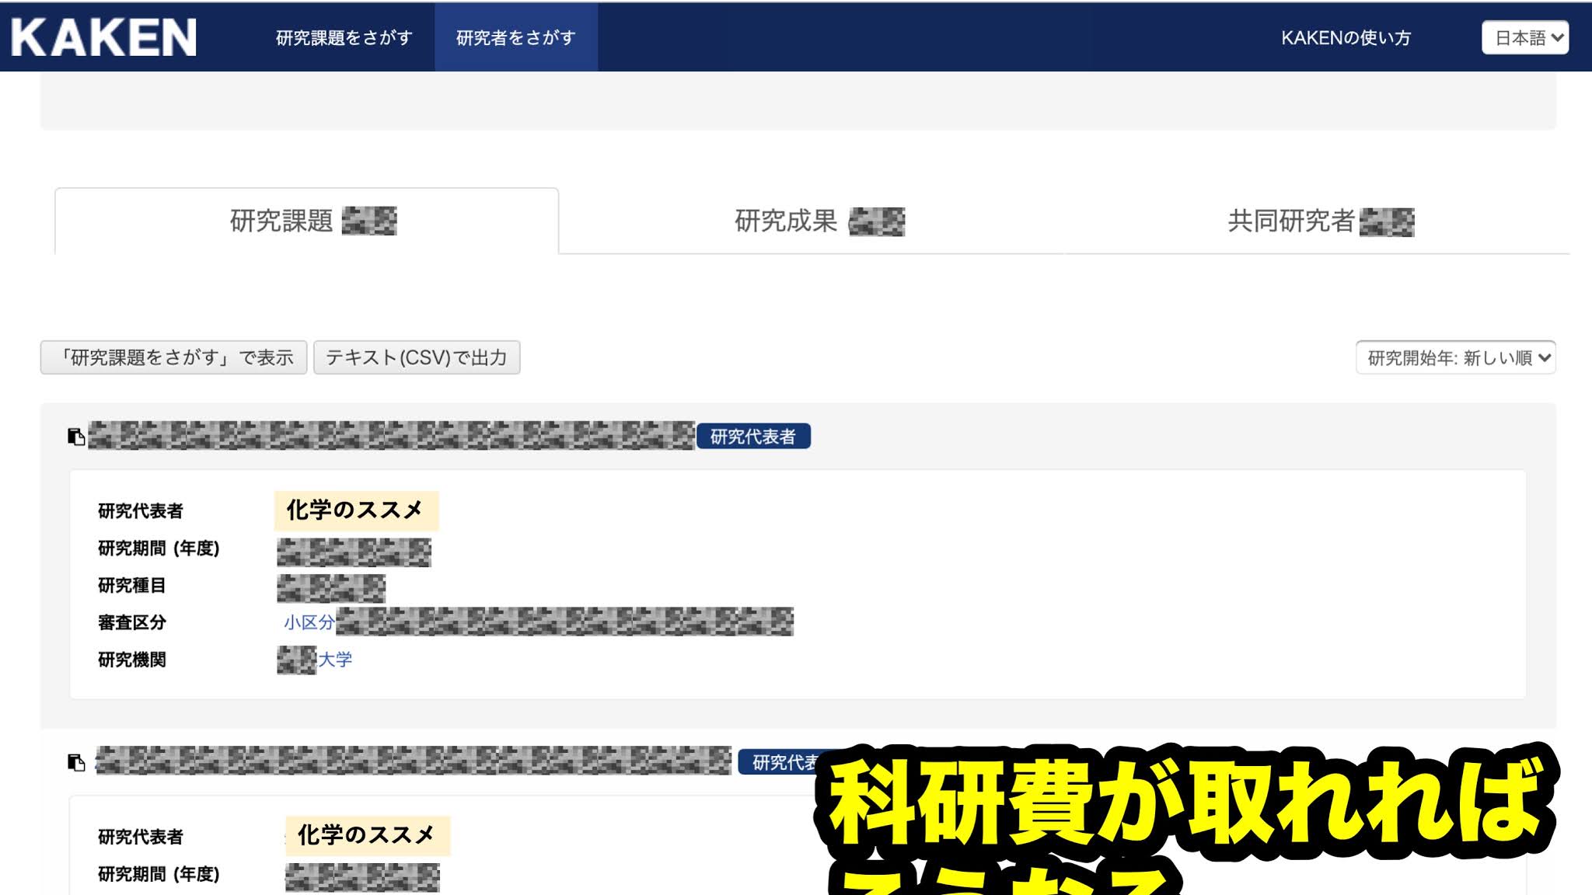This screenshot has height=895, width=1592.
Task: Click the first project's document icon
Action: tap(76, 437)
